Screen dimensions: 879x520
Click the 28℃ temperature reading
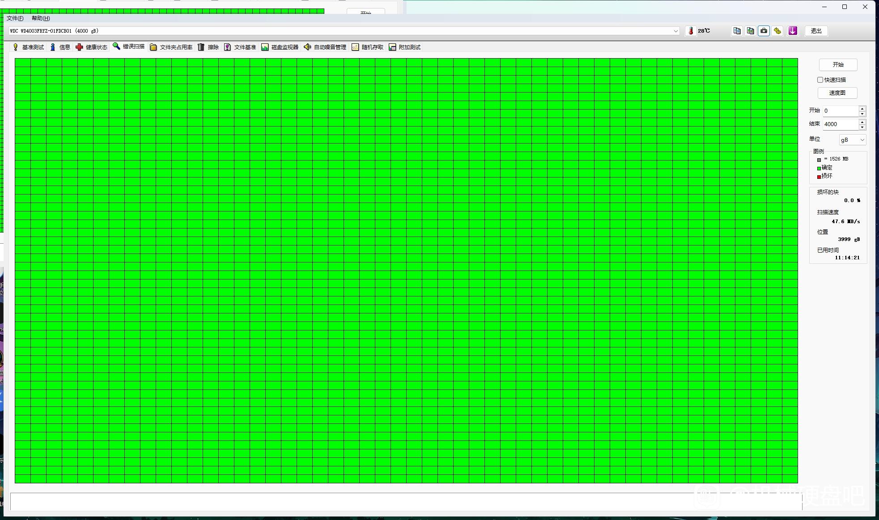[704, 31]
